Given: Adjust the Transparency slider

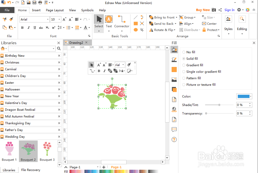Looking at the screenshot, I should 206,114.
